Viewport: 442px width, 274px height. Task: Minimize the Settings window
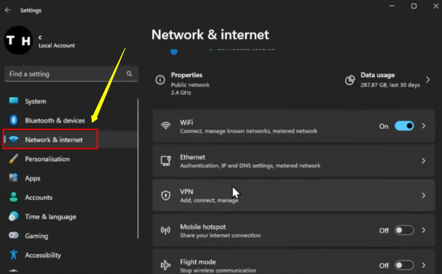pyautogui.click(x=392, y=6)
